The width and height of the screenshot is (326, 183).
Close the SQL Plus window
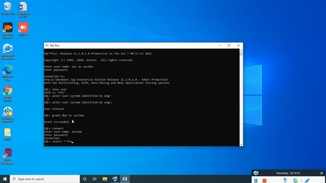238,45
